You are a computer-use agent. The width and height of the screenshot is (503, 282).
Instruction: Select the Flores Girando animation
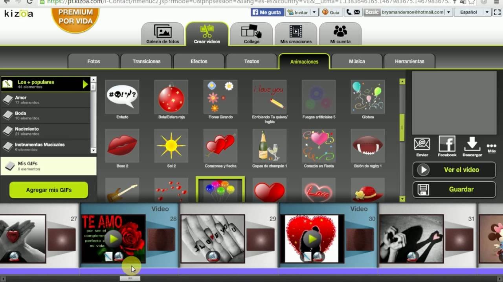point(220,97)
